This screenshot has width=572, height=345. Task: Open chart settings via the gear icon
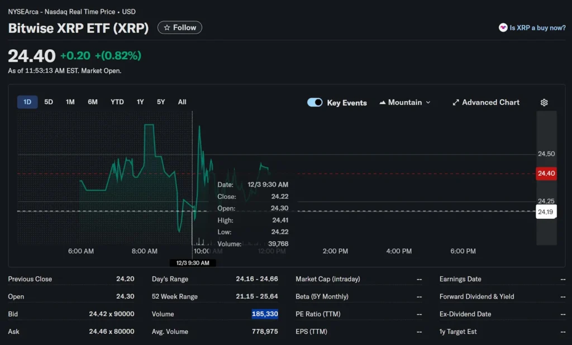point(544,103)
